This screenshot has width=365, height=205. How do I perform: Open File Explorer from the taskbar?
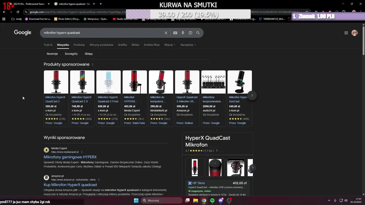coord(196,200)
